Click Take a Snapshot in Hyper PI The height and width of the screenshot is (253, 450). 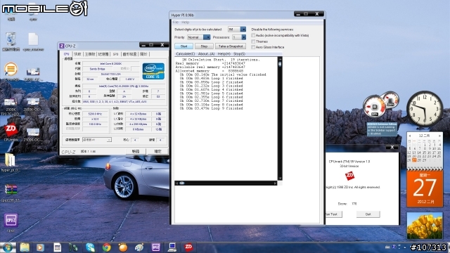231,46
